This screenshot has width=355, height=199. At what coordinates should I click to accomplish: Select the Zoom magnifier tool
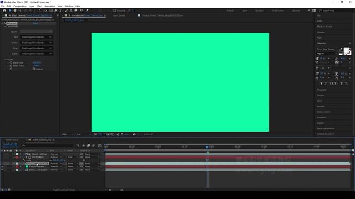click(20, 11)
